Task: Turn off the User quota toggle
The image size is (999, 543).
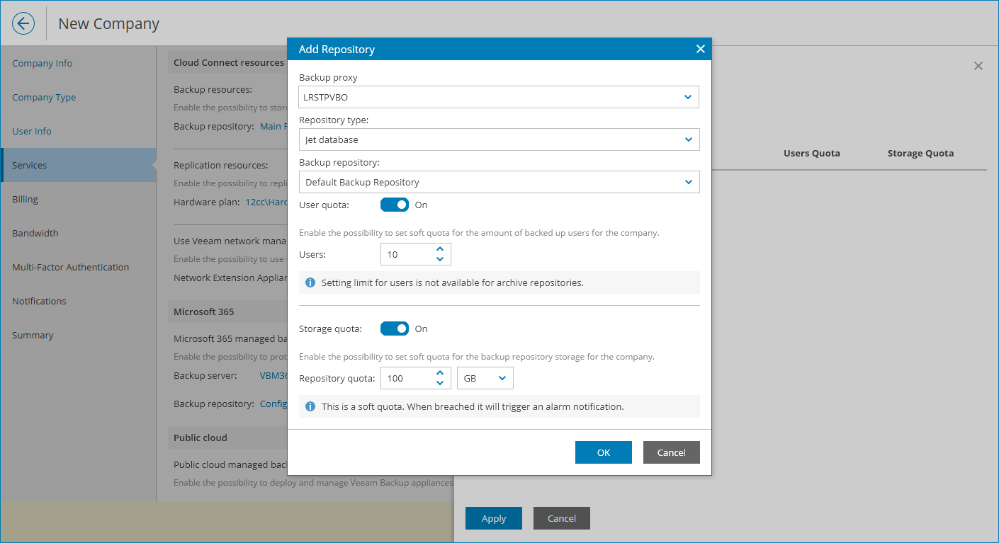Action: coord(395,205)
